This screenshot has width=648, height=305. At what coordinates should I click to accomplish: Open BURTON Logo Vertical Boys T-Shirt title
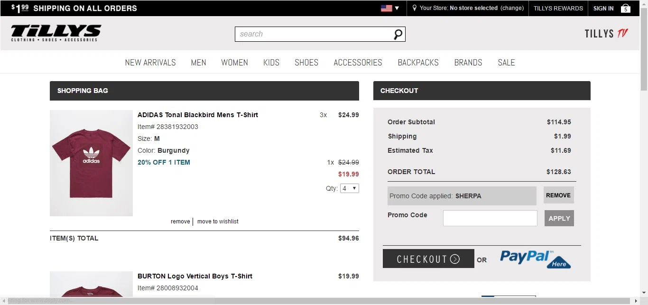pyautogui.click(x=195, y=276)
